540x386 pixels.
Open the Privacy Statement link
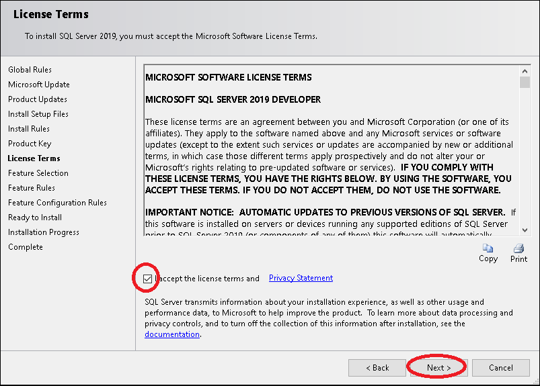pyautogui.click(x=301, y=278)
